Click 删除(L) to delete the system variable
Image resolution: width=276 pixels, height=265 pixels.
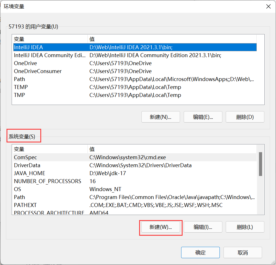click(245, 227)
